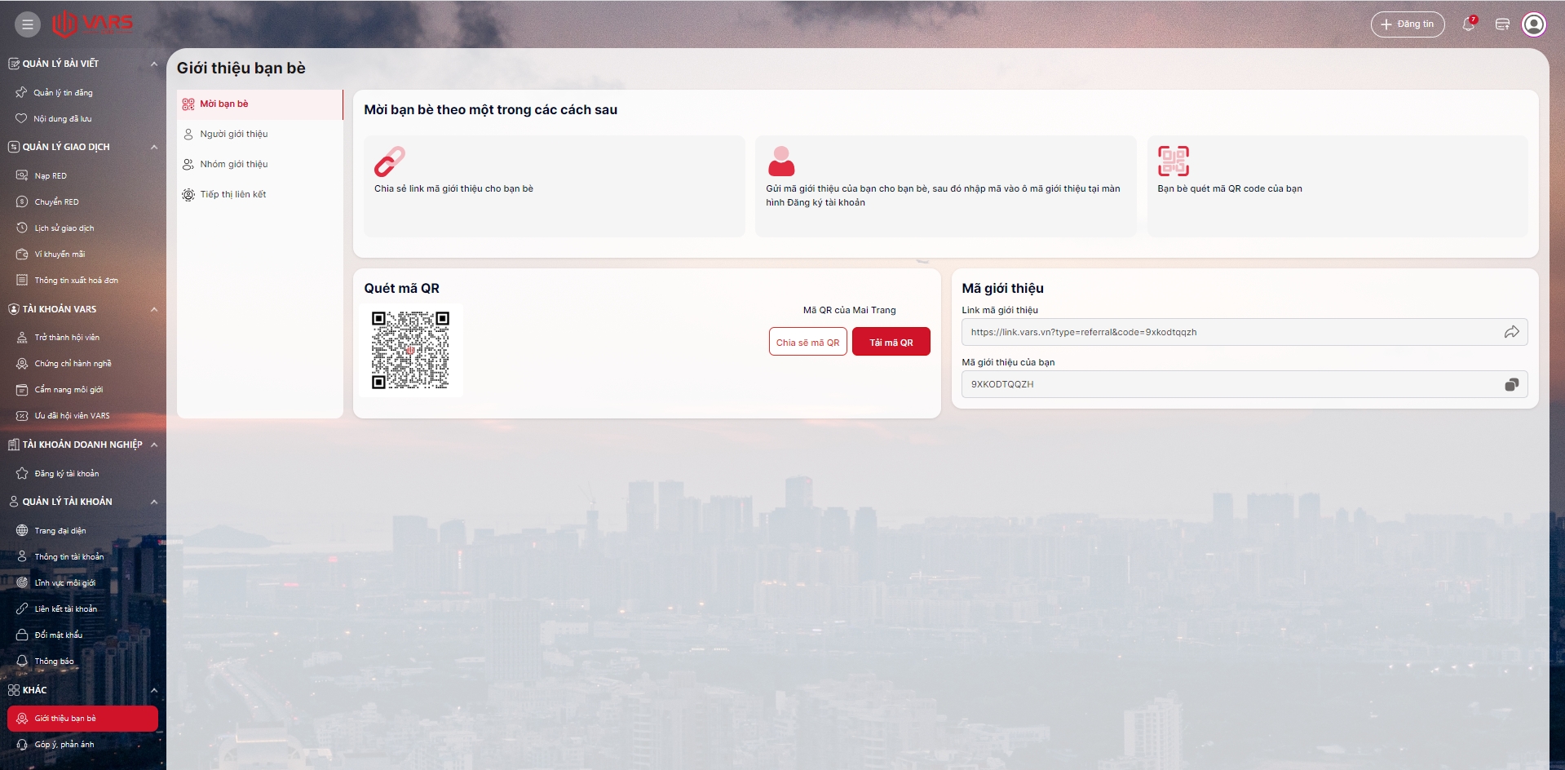The image size is (1565, 770).
Task: Open the notifications bell icon
Action: 1468,24
